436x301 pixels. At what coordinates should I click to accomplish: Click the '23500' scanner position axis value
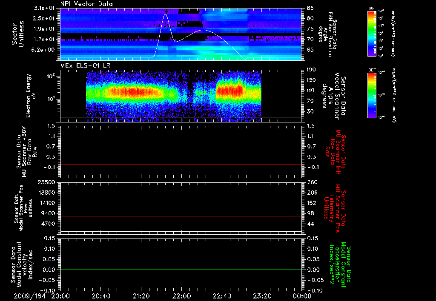[x=47, y=182]
